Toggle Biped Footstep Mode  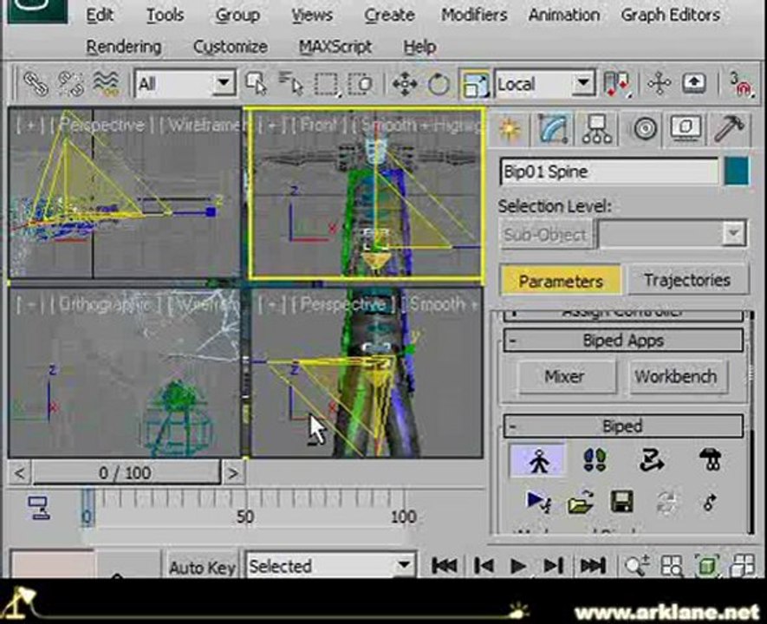tap(595, 460)
